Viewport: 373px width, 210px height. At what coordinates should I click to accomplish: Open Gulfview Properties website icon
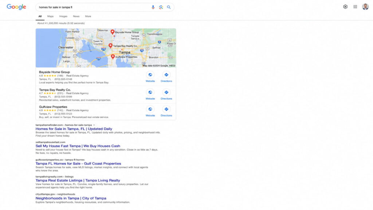coord(150,109)
